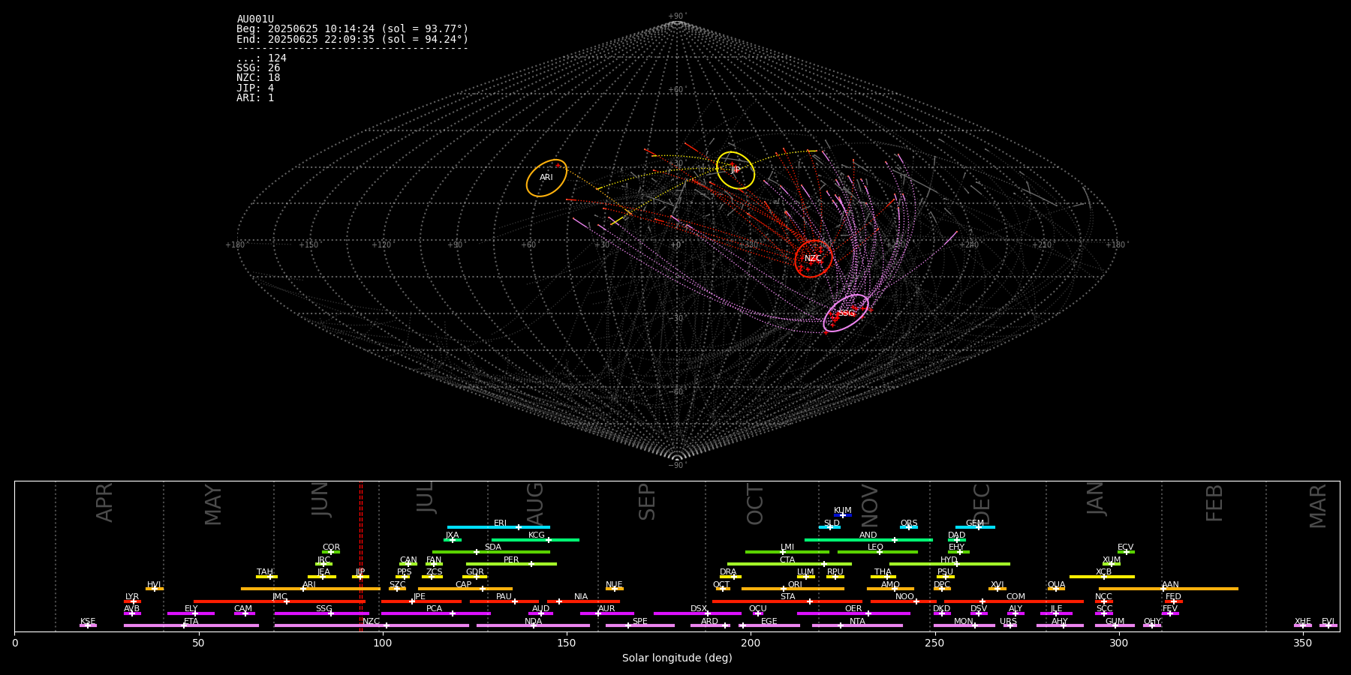Viewport: 1351px width, 675px height.
Task: Click the KSE shower label
Action: click(88, 622)
